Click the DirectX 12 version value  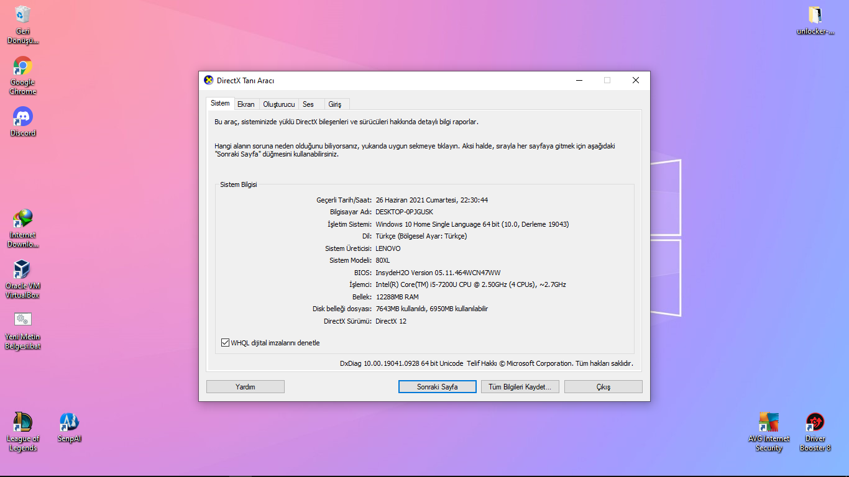point(391,321)
